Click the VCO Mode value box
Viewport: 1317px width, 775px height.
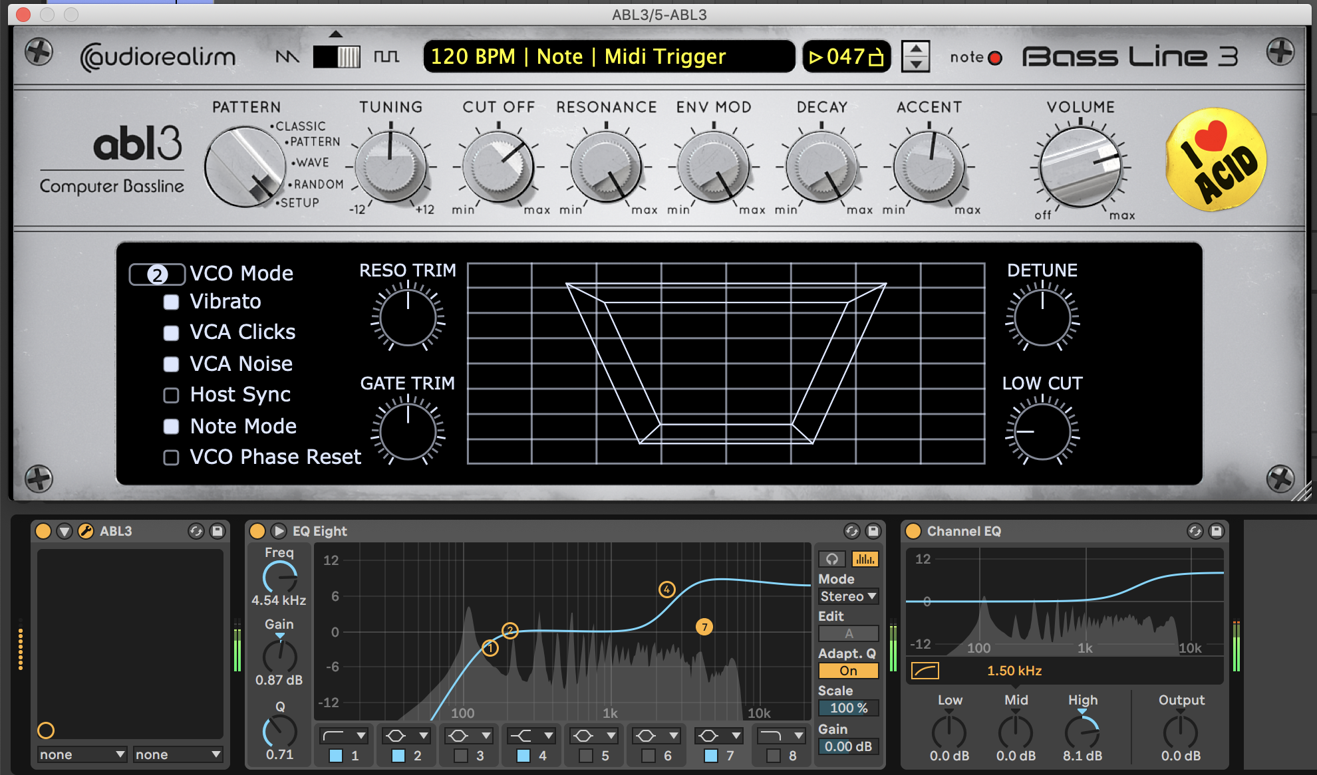coord(157,275)
